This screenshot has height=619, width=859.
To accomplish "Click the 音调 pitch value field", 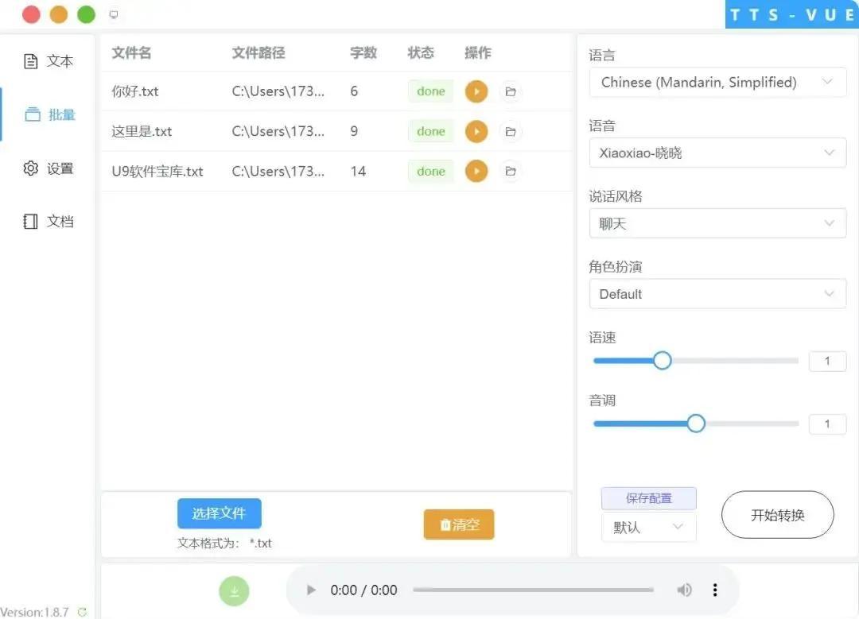I will pyautogui.click(x=826, y=424).
